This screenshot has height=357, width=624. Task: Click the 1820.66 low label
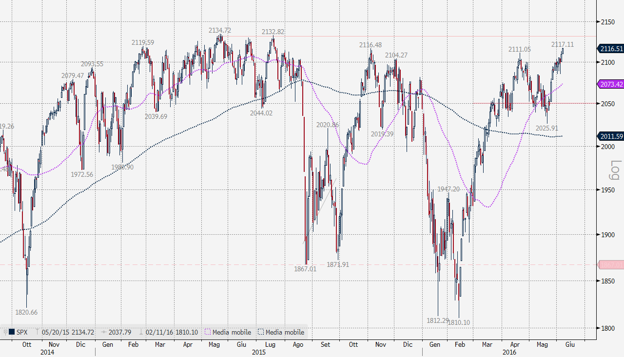pyautogui.click(x=26, y=312)
